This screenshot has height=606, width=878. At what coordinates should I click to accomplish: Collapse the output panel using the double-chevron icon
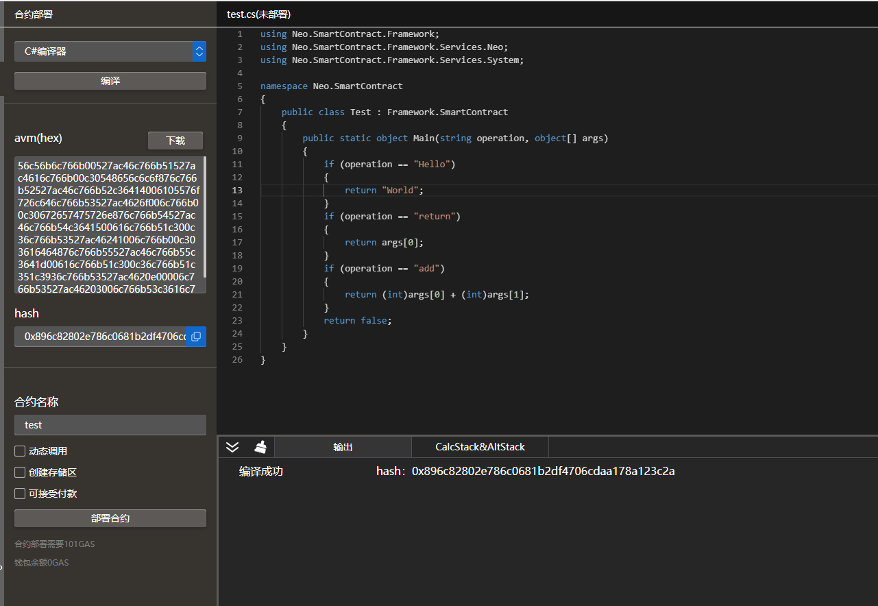click(x=232, y=447)
